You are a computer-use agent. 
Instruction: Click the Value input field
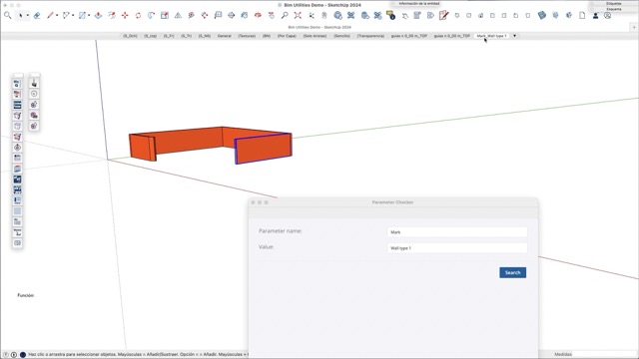coord(457,248)
